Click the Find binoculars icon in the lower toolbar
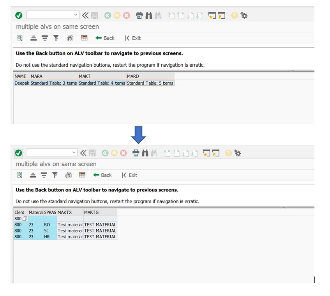Screen dimensions: 330x296 tap(145, 152)
